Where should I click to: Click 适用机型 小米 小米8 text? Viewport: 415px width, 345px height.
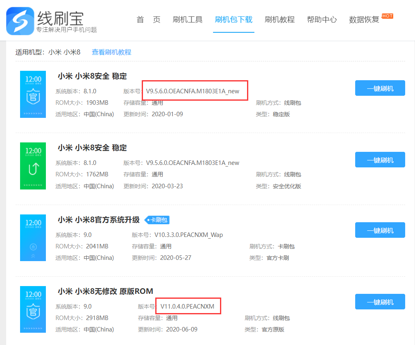(x=48, y=52)
